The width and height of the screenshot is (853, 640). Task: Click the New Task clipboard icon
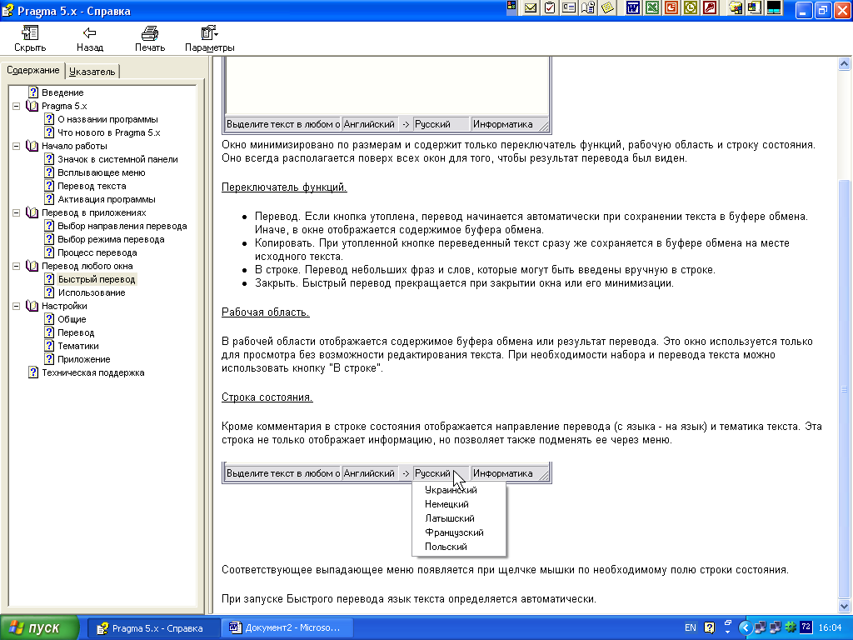pyautogui.click(x=550, y=8)
